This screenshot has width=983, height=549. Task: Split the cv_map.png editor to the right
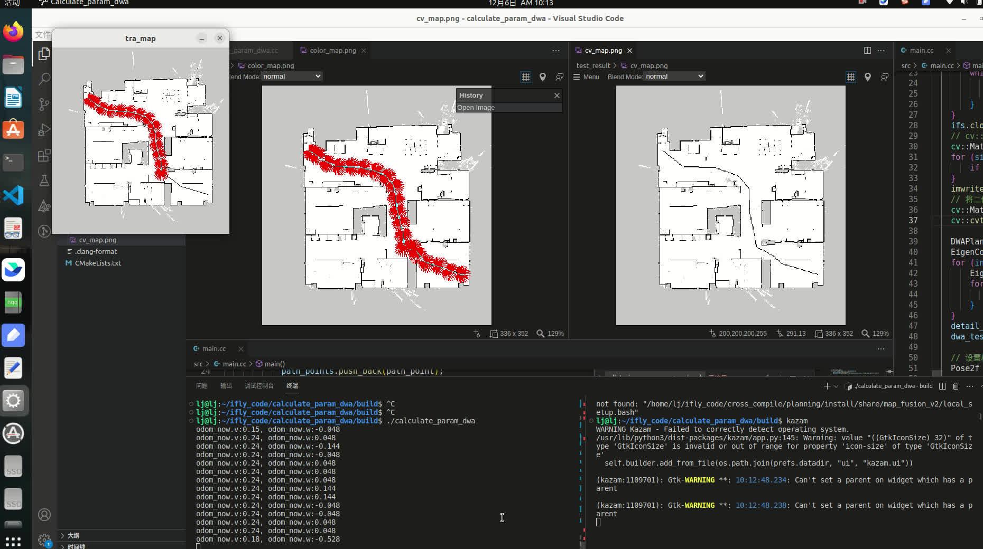point(867,51)
